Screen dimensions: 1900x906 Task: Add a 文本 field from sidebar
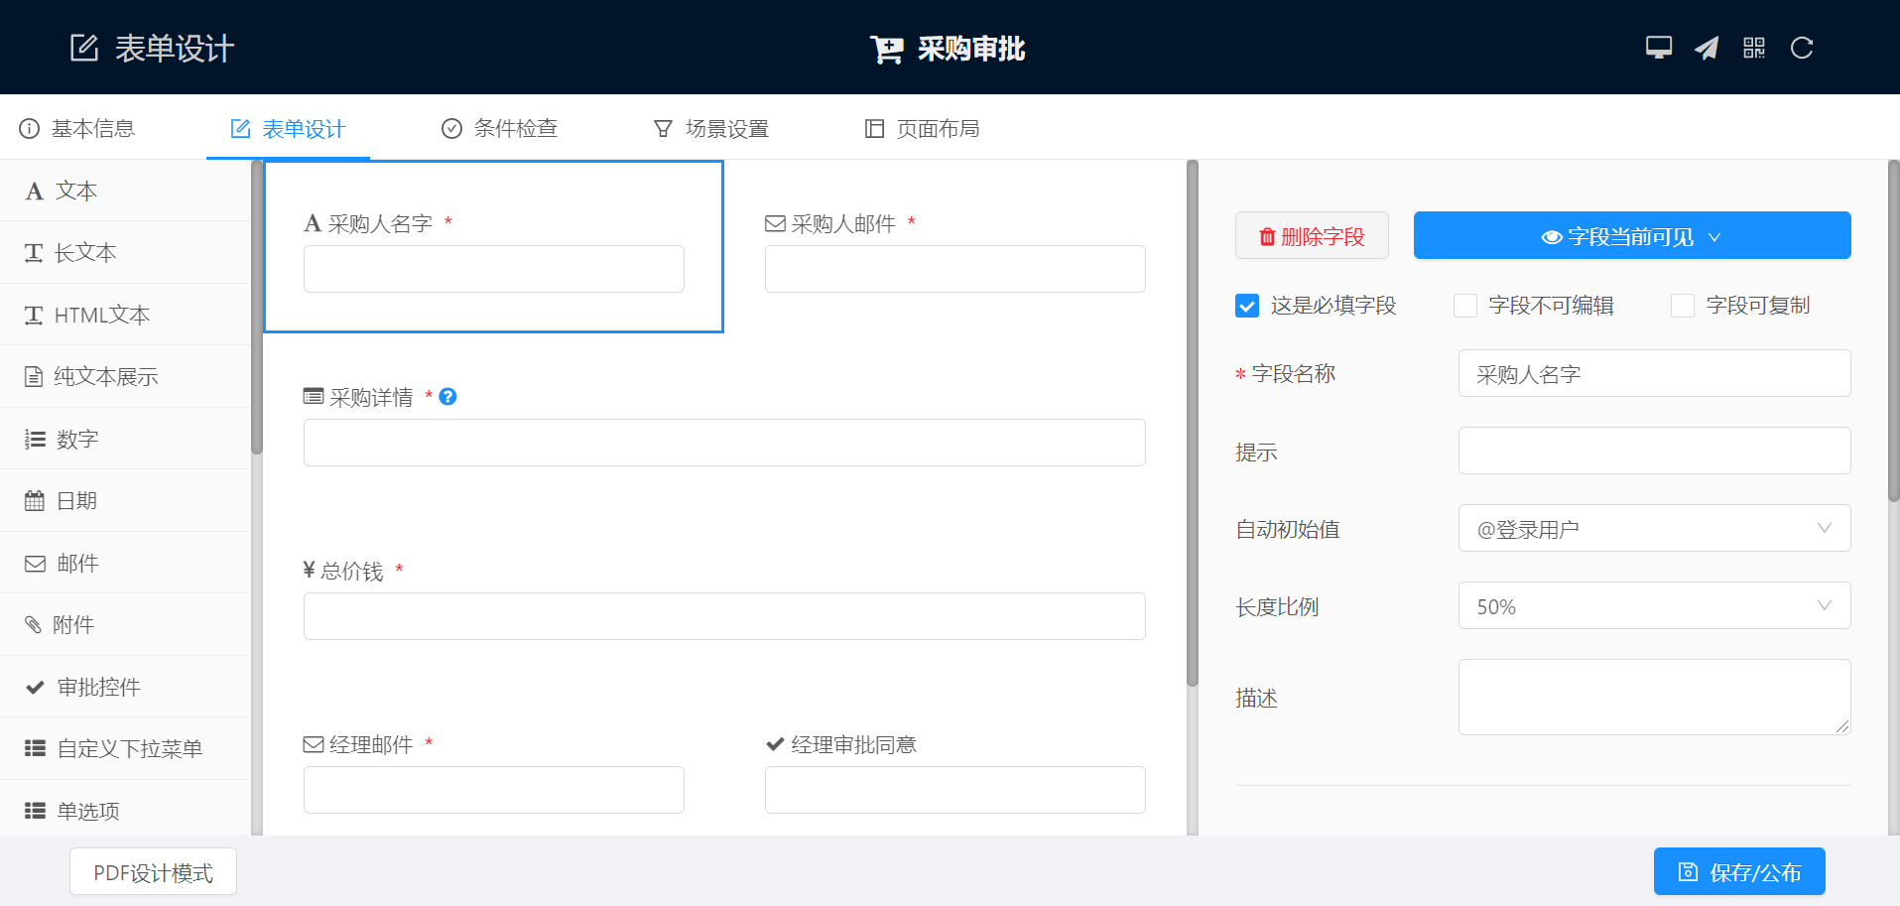pyautogui.click(x=125, y=191)
